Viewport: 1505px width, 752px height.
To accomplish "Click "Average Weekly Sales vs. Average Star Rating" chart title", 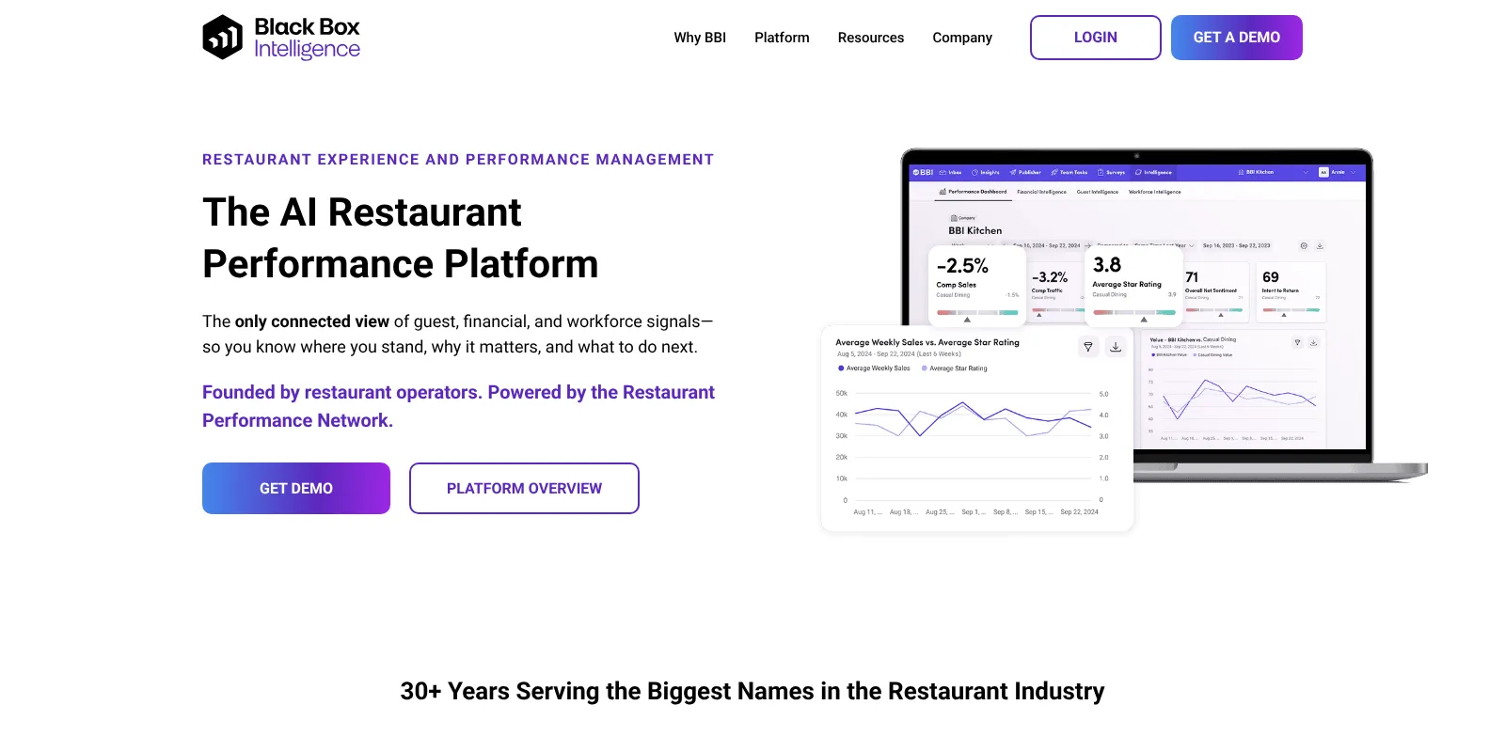I will (927, 342).
